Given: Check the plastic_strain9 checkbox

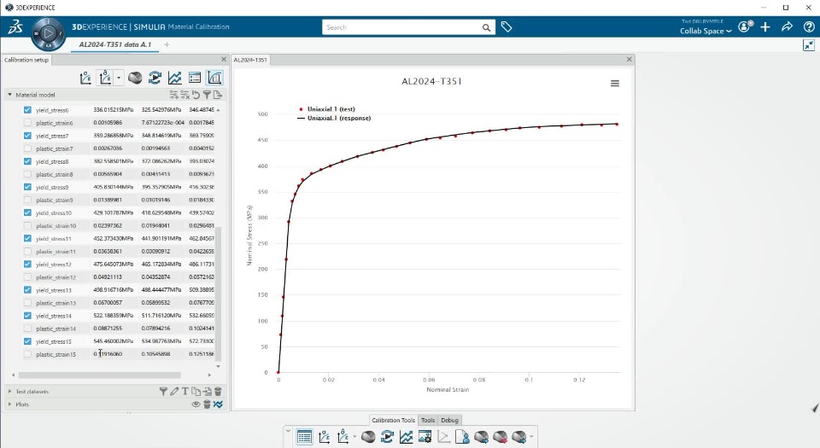Looking at the screenshot, I should click(x=27, y=200).
